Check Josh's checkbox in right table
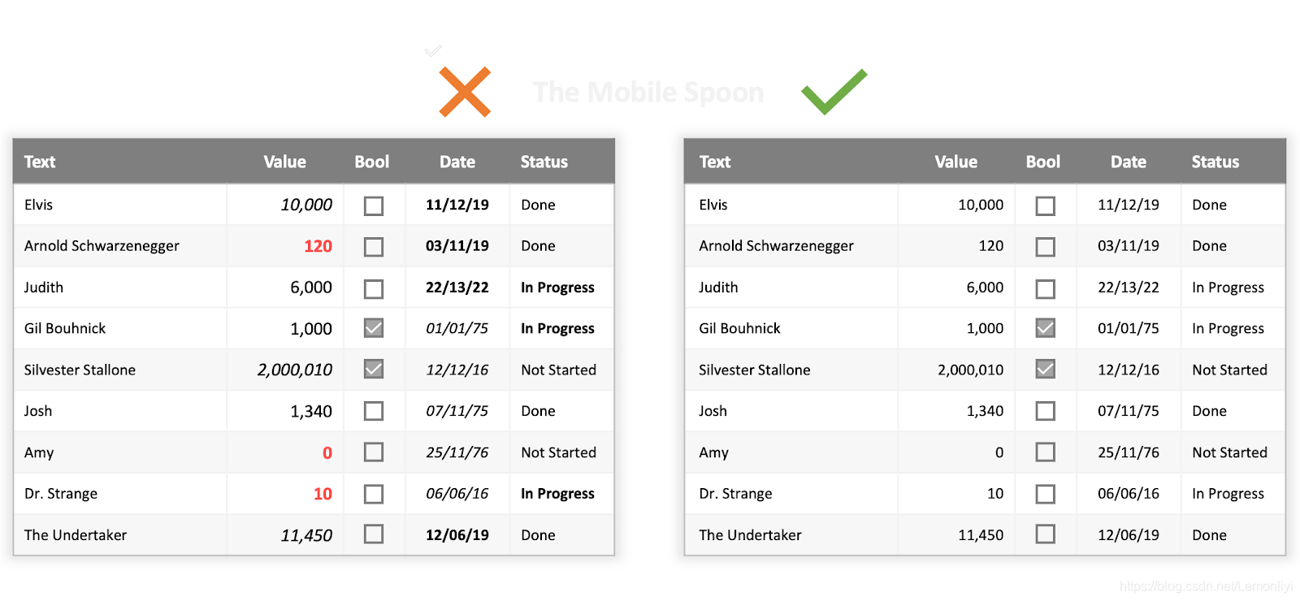Viewport: 1300px width, 601px height. (x=1046, y=411)
